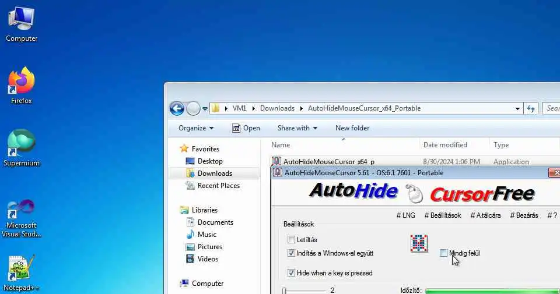The image size is (560, 294).
Task: Click # A tálcára menu item
Action: click(485, 215)
